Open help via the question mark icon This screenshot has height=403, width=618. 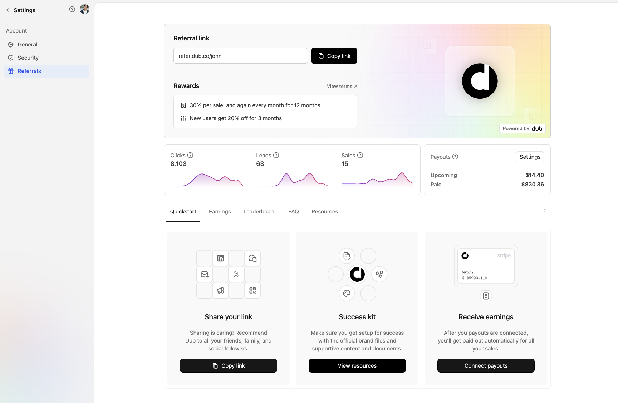pos(72,9)
